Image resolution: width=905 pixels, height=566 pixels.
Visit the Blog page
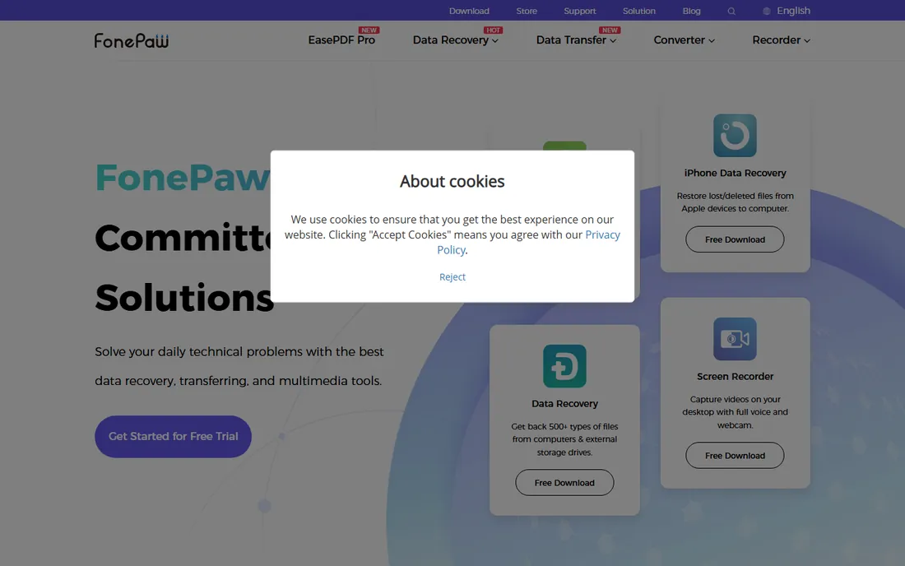pos(691,11)
